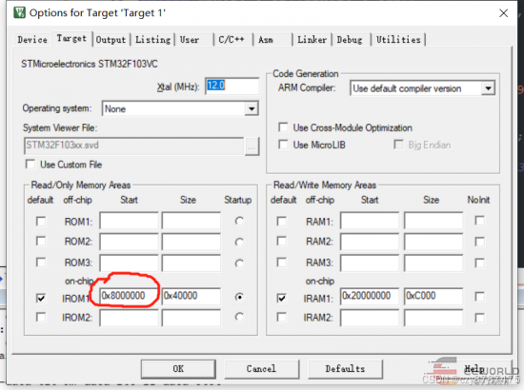Toggle Use Cross-Module Optimization checkbox
524x390 pixels.
click(x=283, y=127)
